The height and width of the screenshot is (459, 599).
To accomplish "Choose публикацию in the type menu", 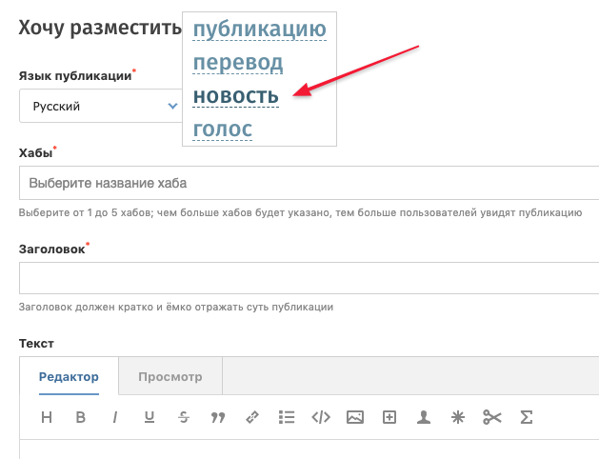I will point(260,29).
